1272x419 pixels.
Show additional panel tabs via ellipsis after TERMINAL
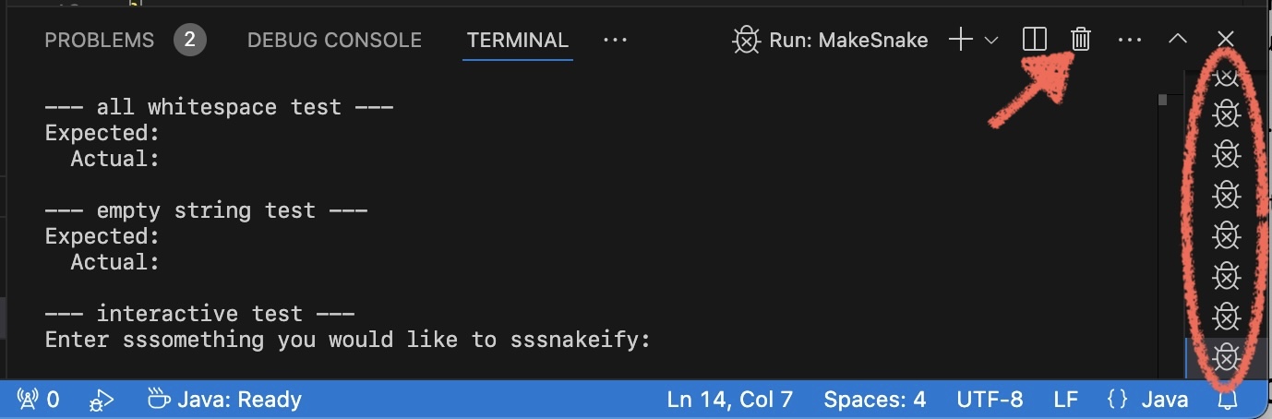coord(615,40)
